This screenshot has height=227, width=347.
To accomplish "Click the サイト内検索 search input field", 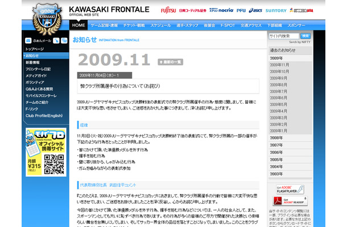I will tap(283, 35).
